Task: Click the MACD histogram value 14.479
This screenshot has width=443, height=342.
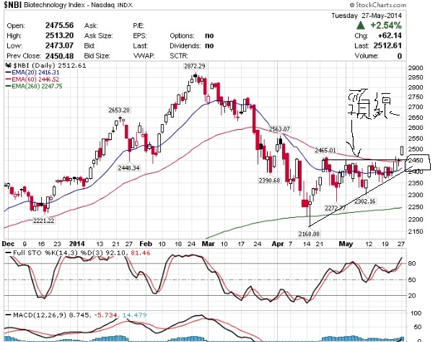Action: pos(134,315)
